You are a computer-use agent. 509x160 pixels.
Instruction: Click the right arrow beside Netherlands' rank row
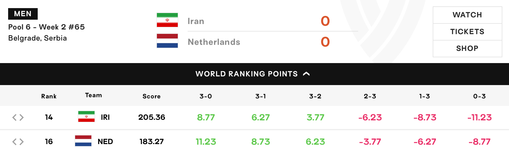pos(21,141)
